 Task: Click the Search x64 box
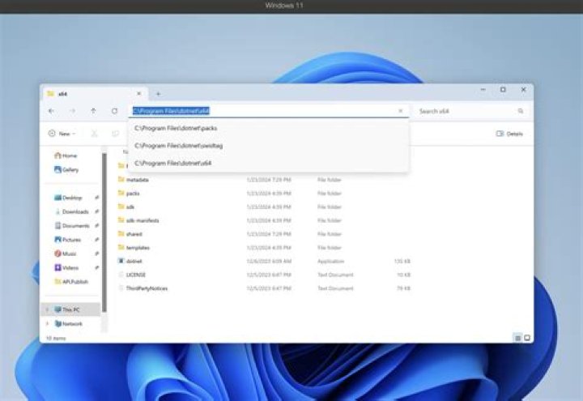470,111
